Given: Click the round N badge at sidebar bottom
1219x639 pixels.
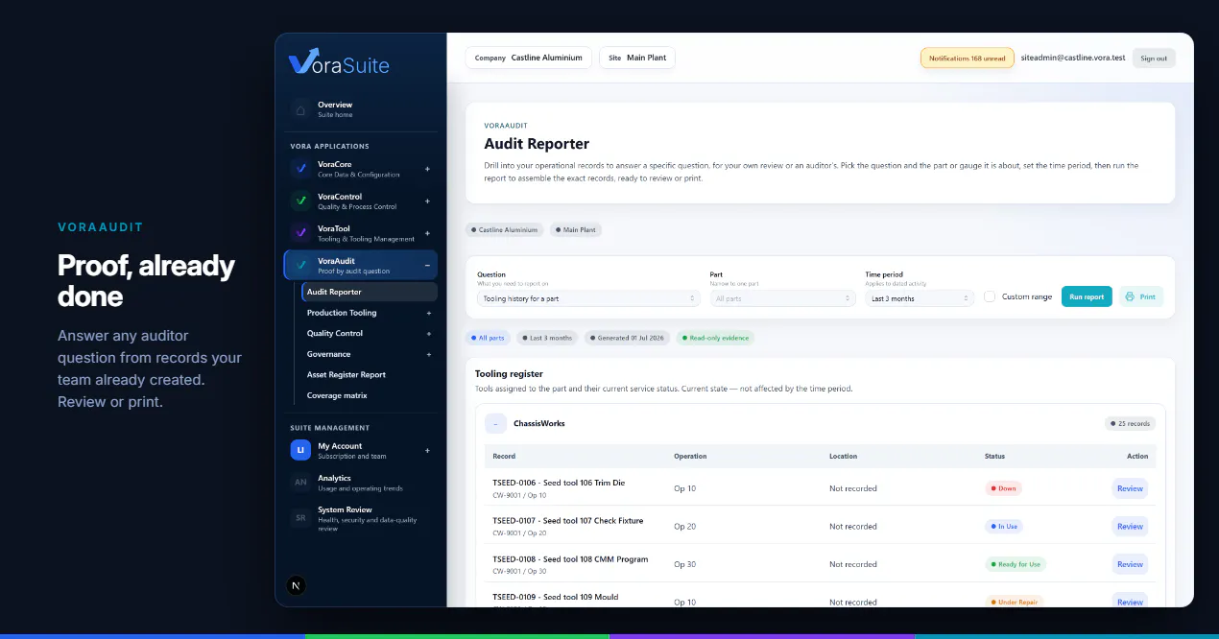Looking at the screenshot, I should pos(297,585).
